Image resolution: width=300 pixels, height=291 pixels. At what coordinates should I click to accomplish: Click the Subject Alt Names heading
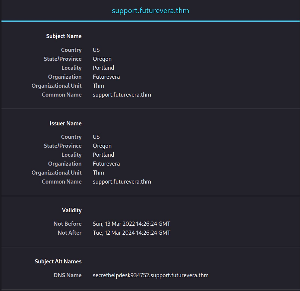click(x=58, y=261)
